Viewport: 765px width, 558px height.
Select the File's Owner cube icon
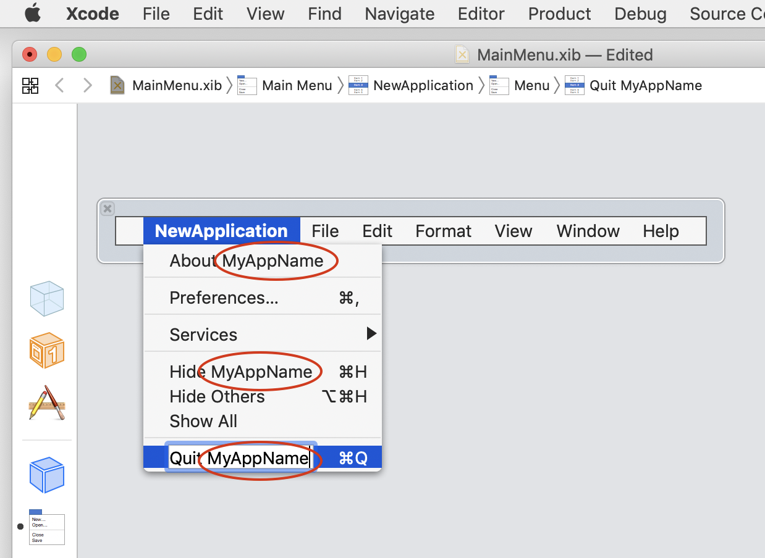click(x=47, y=299)
